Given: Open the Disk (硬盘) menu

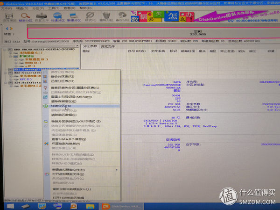Looking at the screenshot, I should tap(22, 8).
